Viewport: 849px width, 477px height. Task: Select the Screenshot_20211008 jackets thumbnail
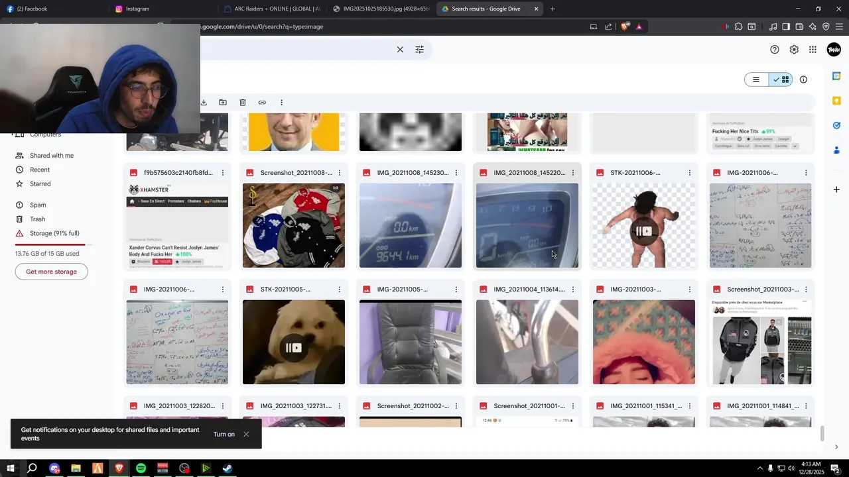click(x=294, y=225)
